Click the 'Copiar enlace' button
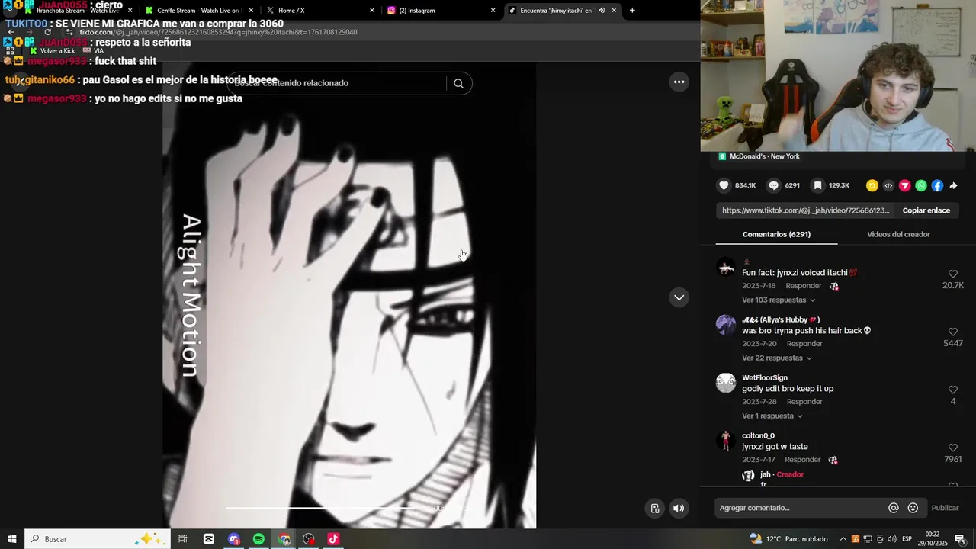 point(926,210)
